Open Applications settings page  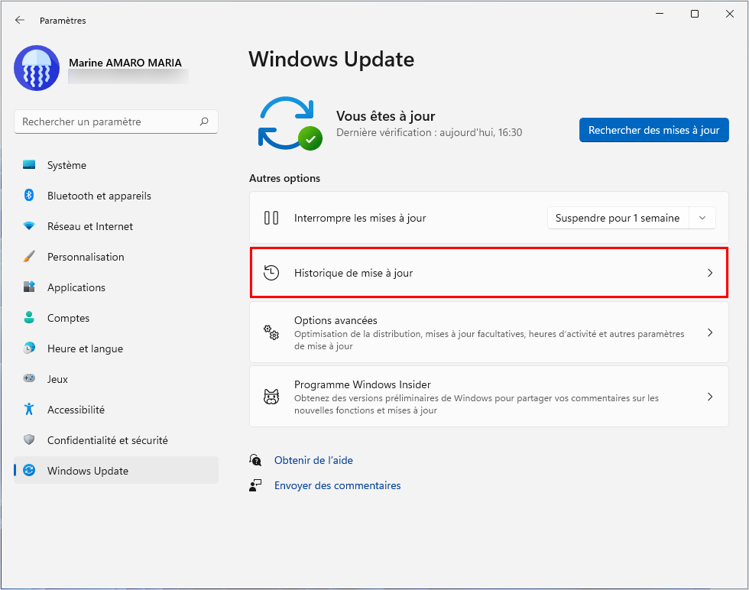click(116, 287)
